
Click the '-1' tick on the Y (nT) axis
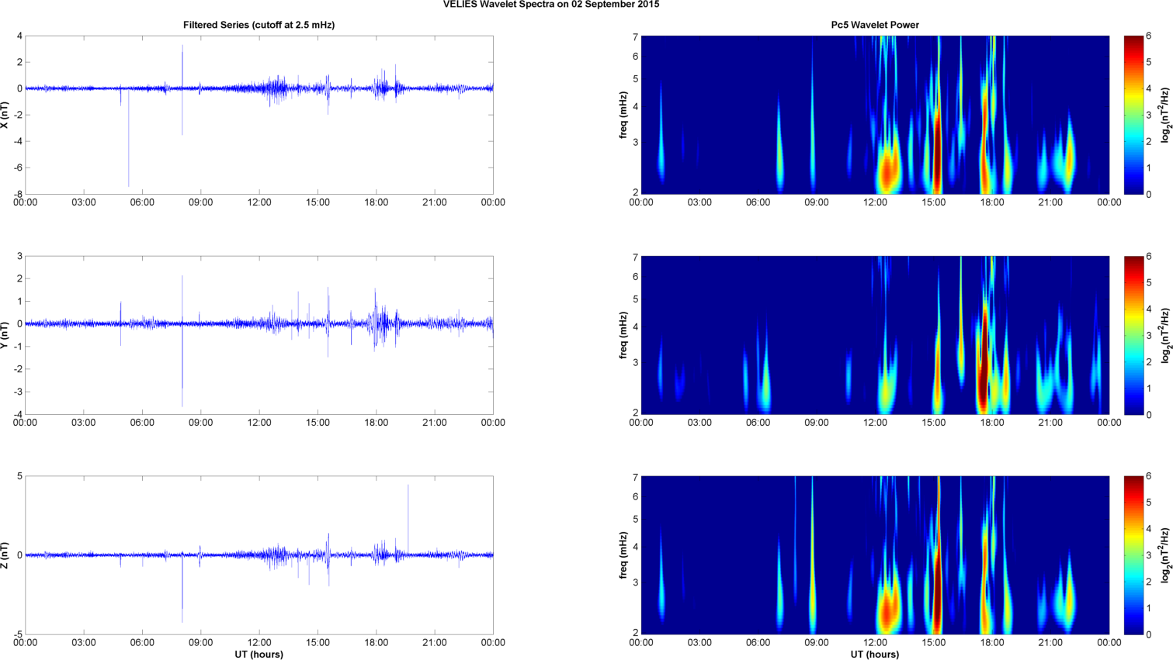coord(18,347)
